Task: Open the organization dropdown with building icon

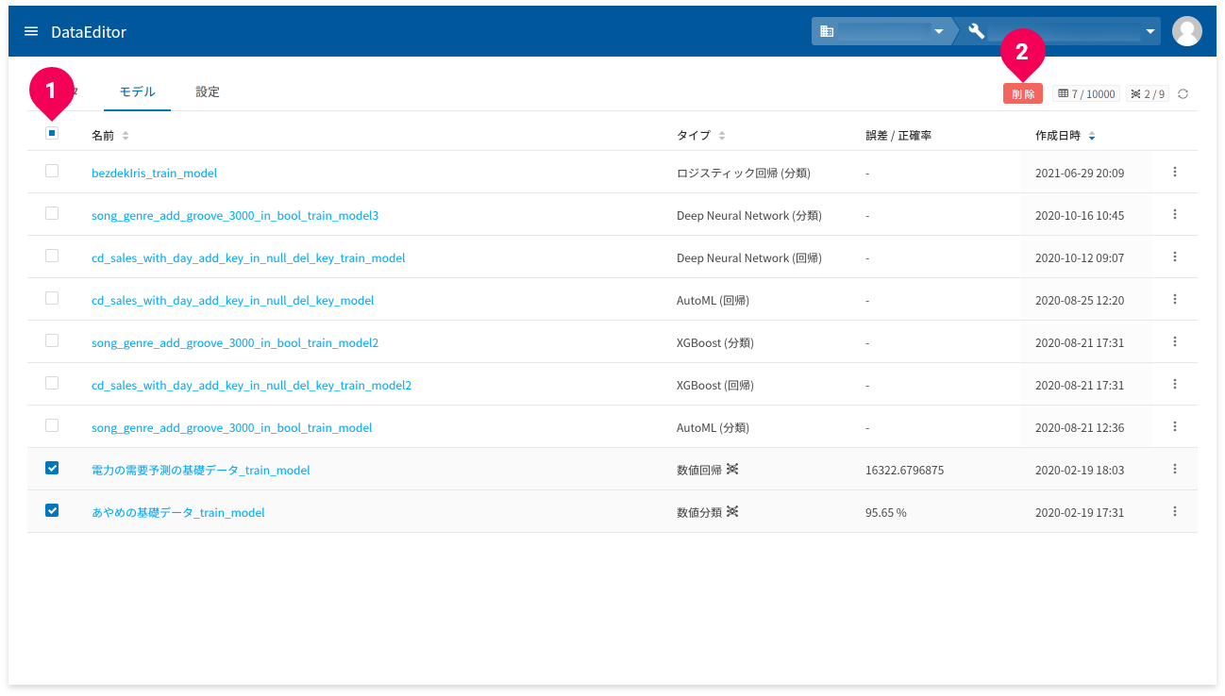Action: 881,31
